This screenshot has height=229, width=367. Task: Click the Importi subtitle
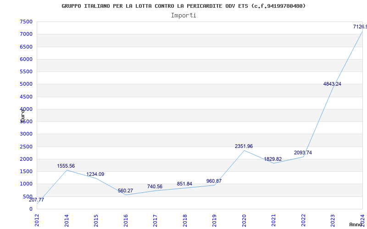pos(183,16)
